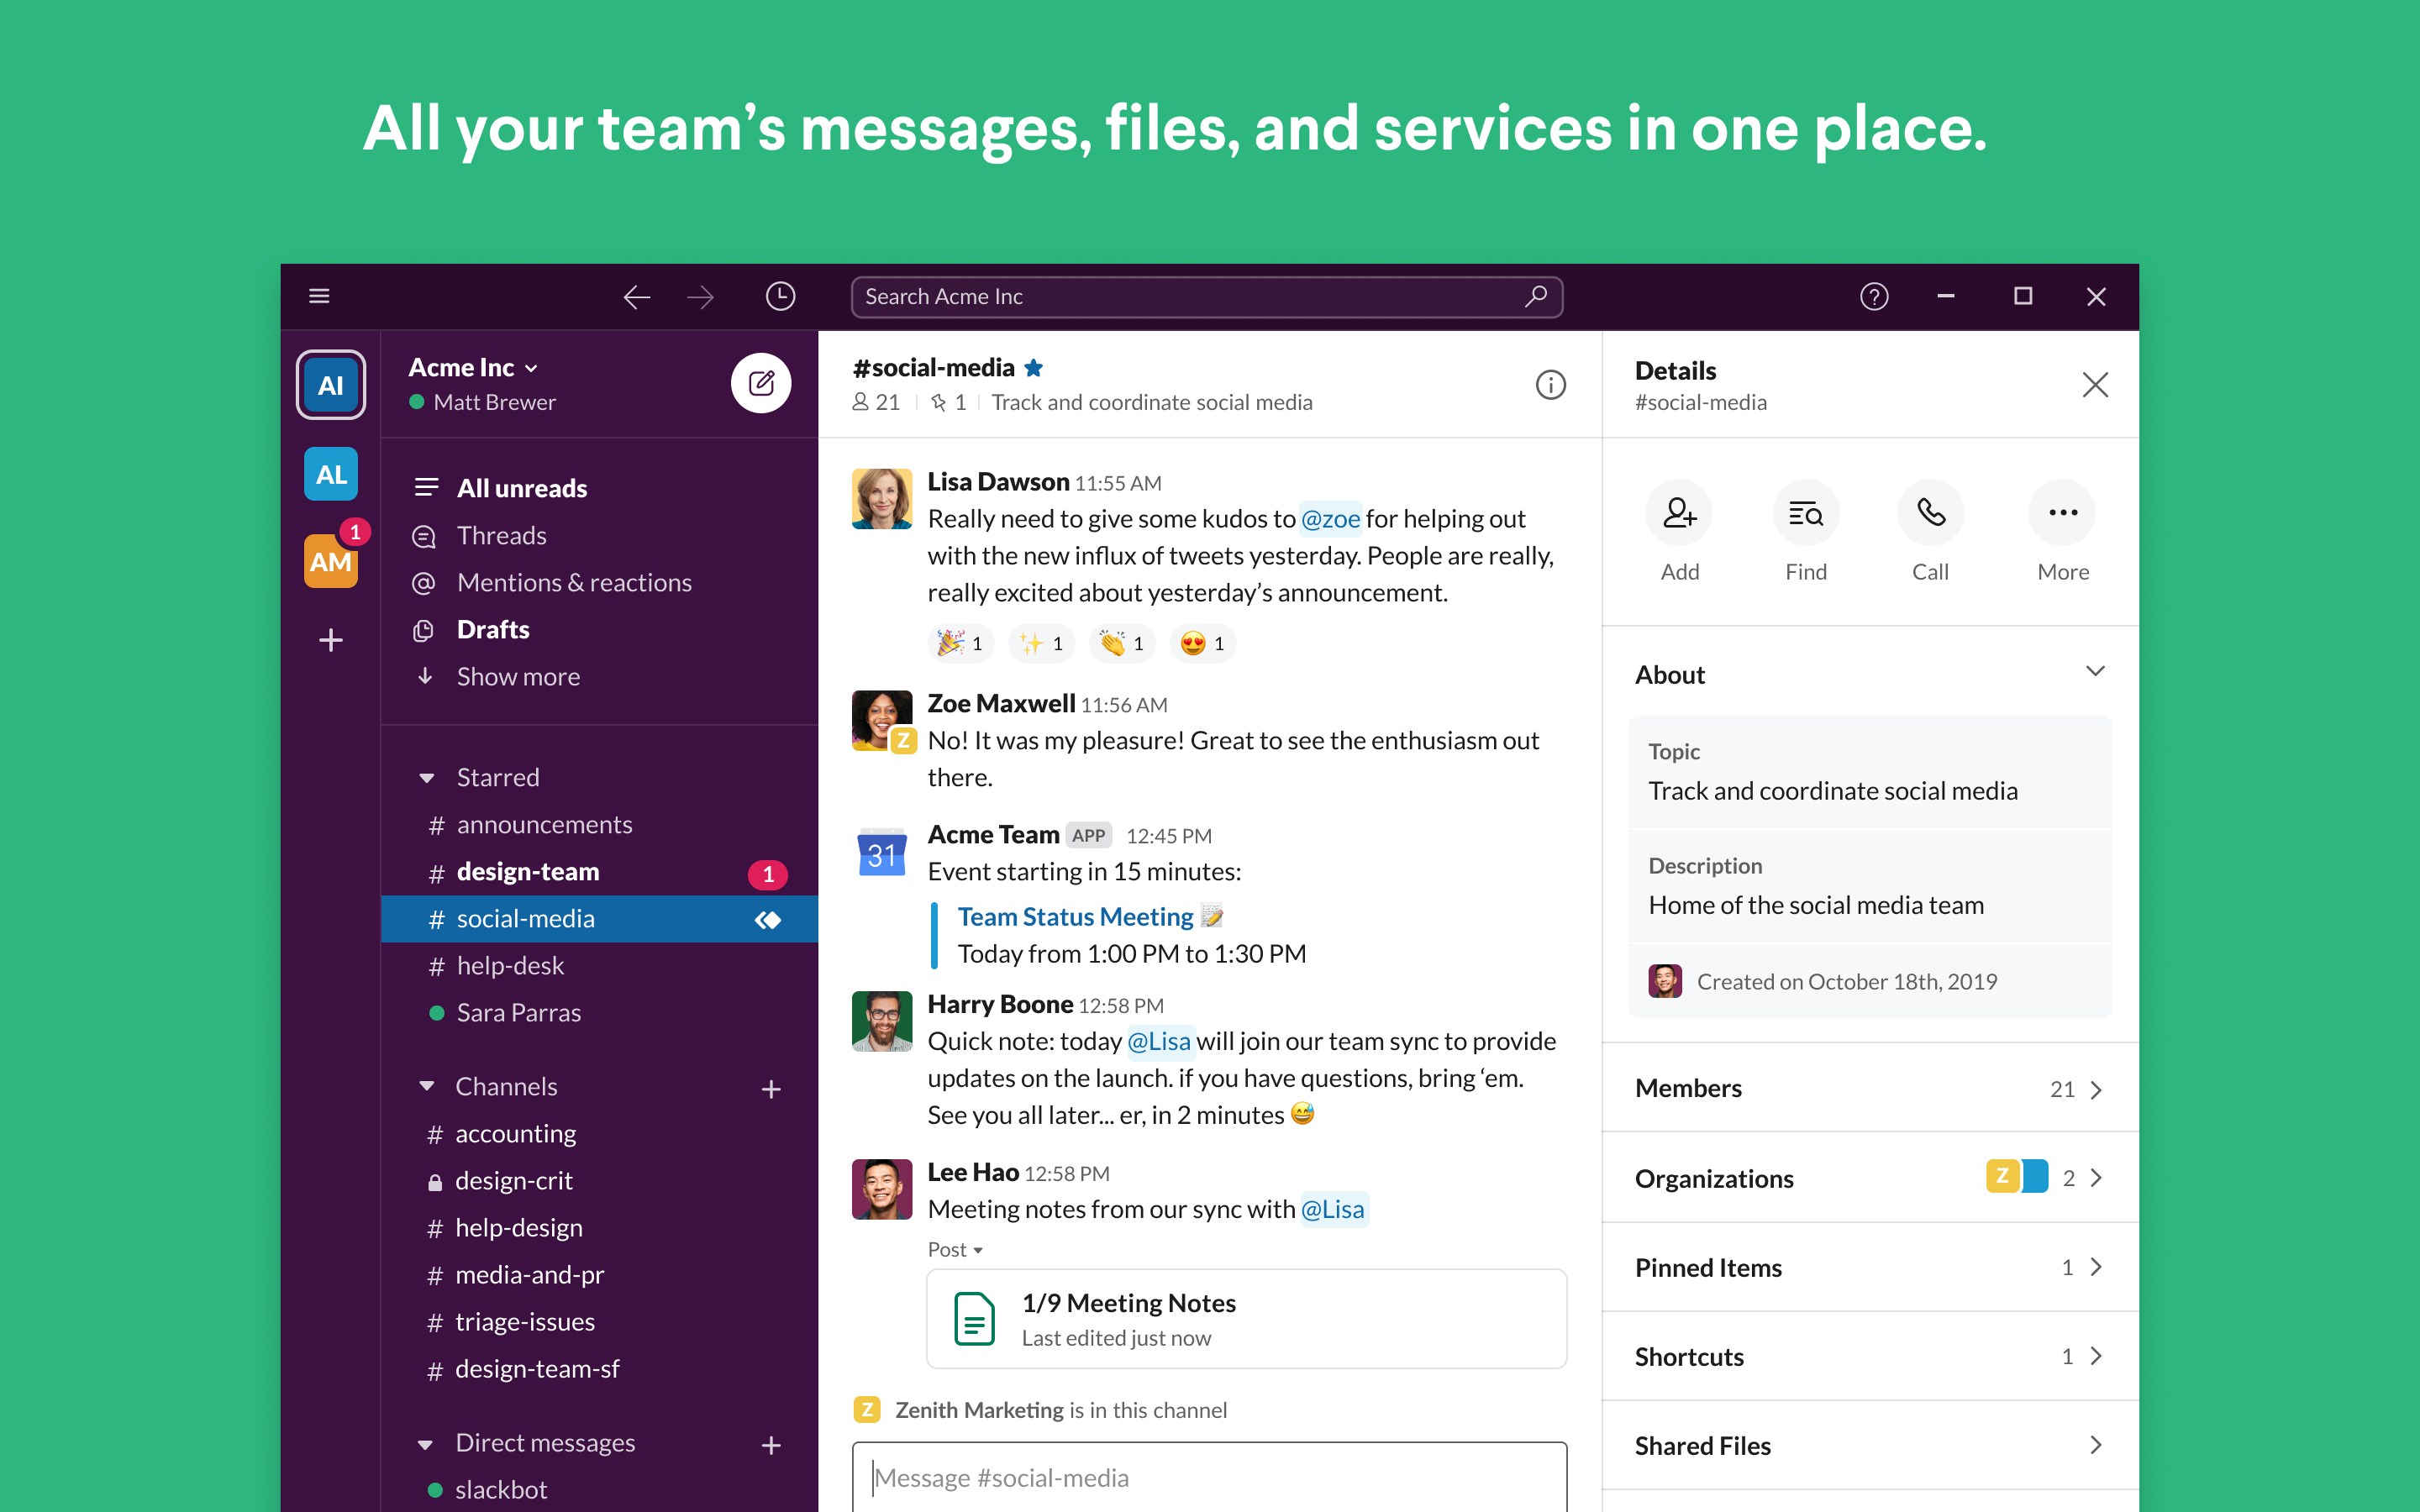The height and width of the screenshot is (1512, 2420).
Task: Open the compose new message pencil icon
Action: (x=762, y=383)
